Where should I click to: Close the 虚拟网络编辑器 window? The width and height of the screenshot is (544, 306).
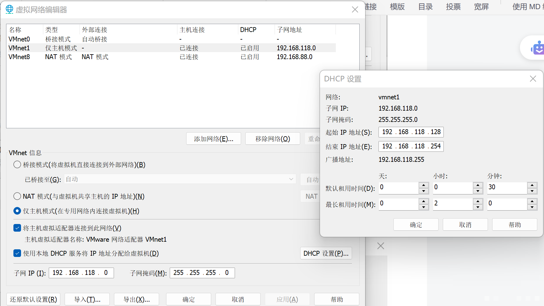tap(355, 10)
